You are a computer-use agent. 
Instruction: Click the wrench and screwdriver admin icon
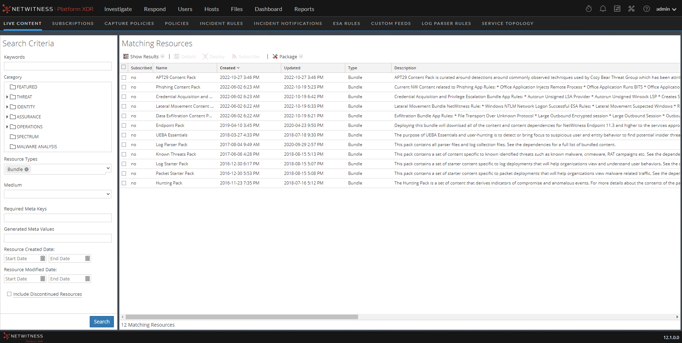click(x=631, y=9)
